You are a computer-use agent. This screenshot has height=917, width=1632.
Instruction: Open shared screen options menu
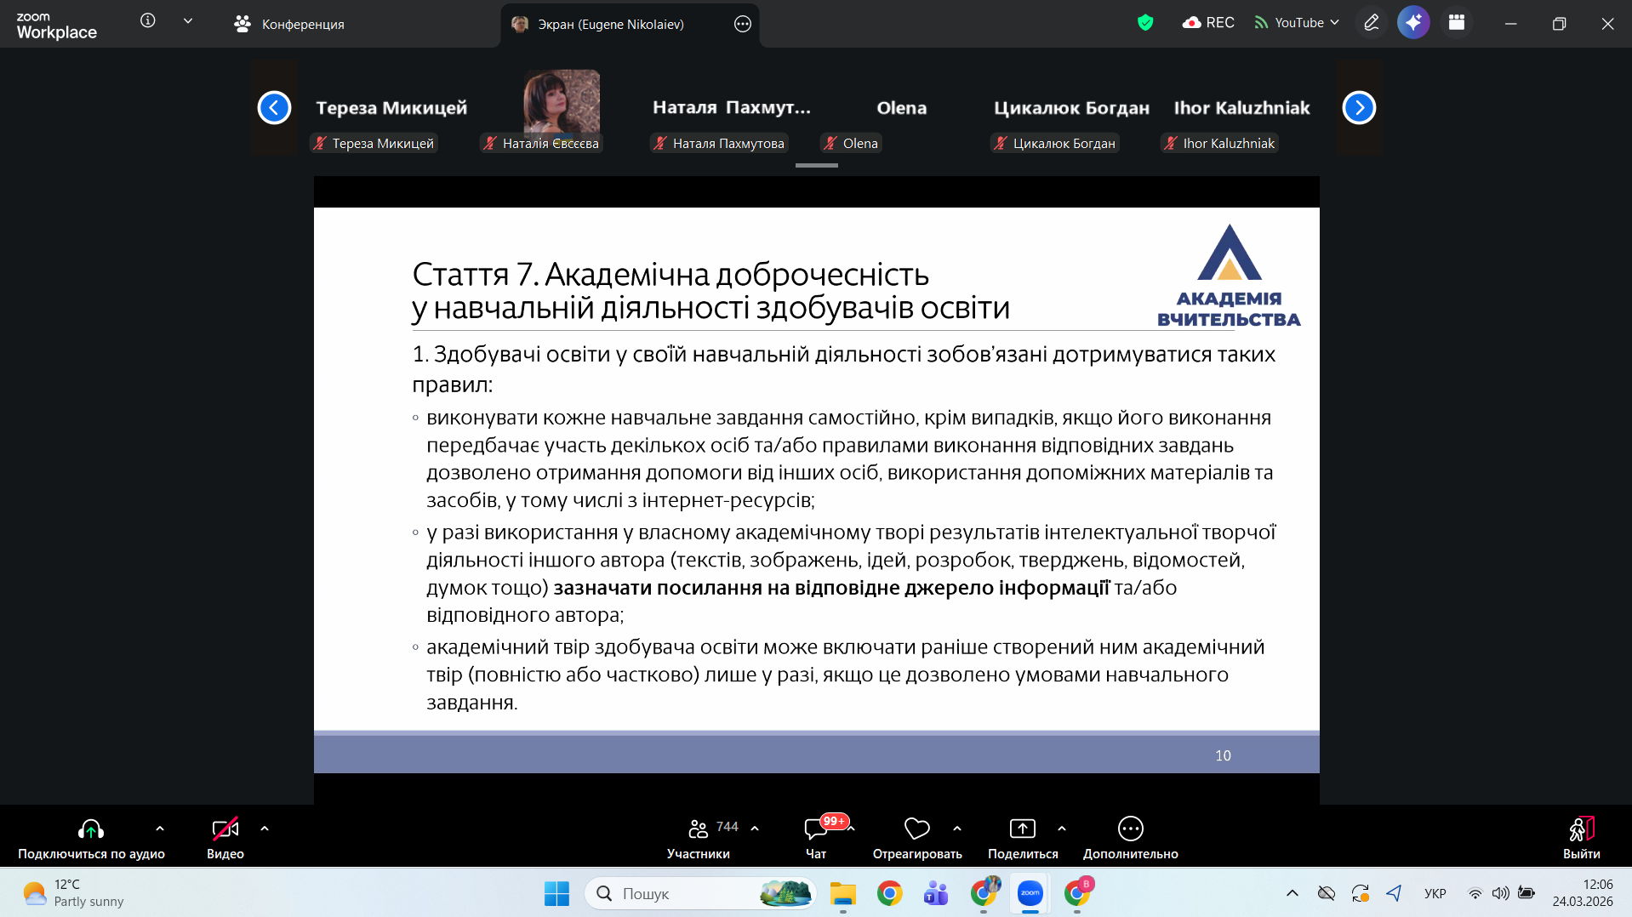743,24
